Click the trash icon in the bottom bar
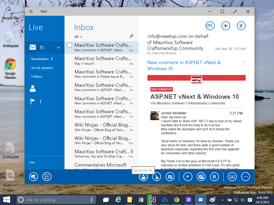Image resolution: width=274 pixels, height=205 pixels. 214,177
